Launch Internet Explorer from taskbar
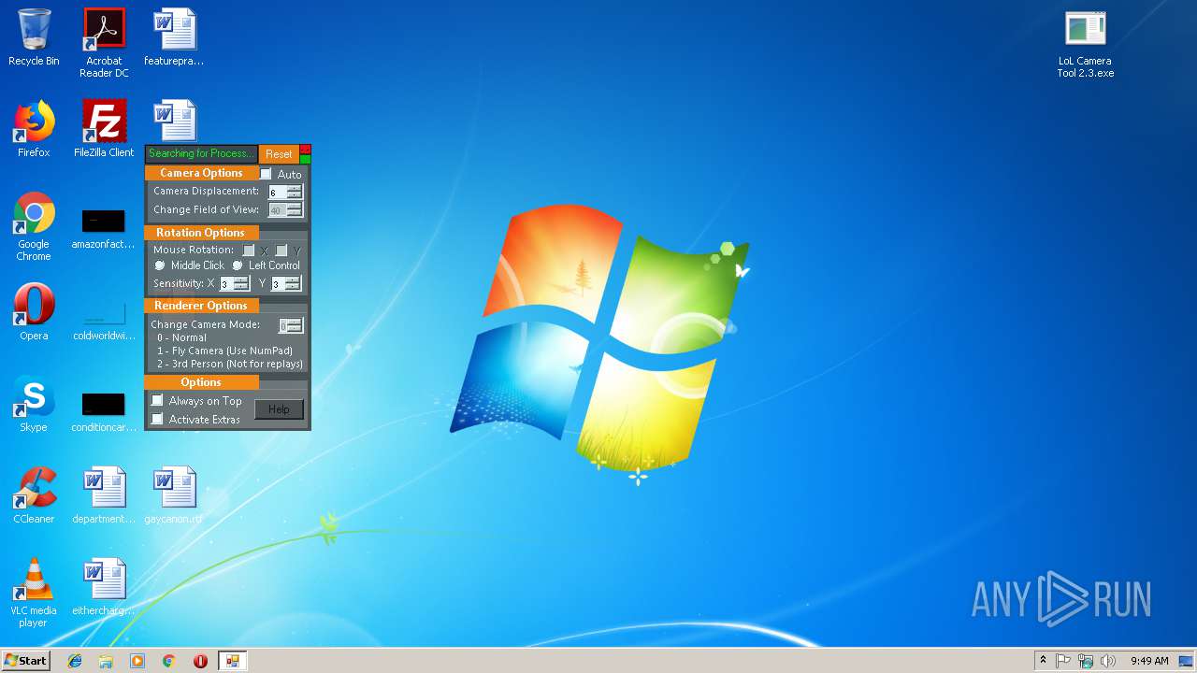Image resolution: width=1197 pixels, height=673 pixels. coord(75,661)
